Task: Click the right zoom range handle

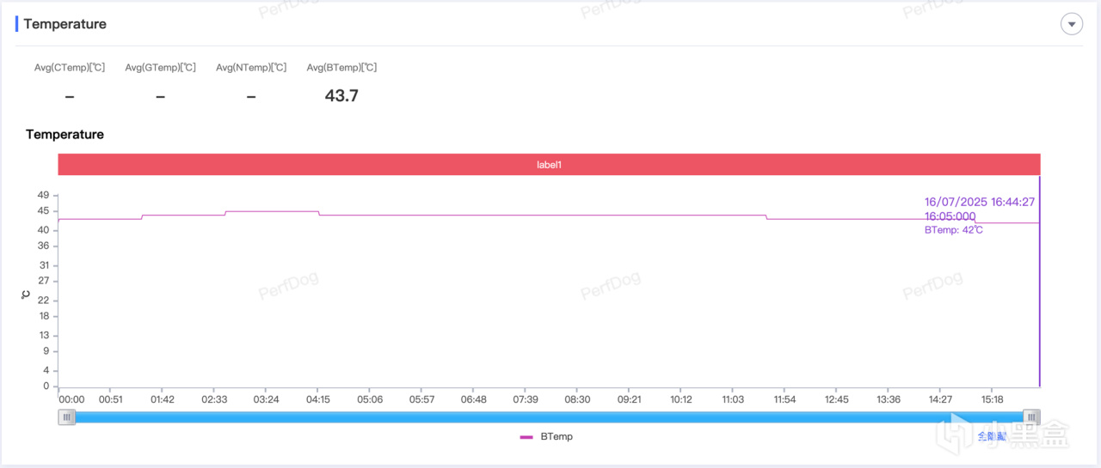Action: tap(1031, 417)
